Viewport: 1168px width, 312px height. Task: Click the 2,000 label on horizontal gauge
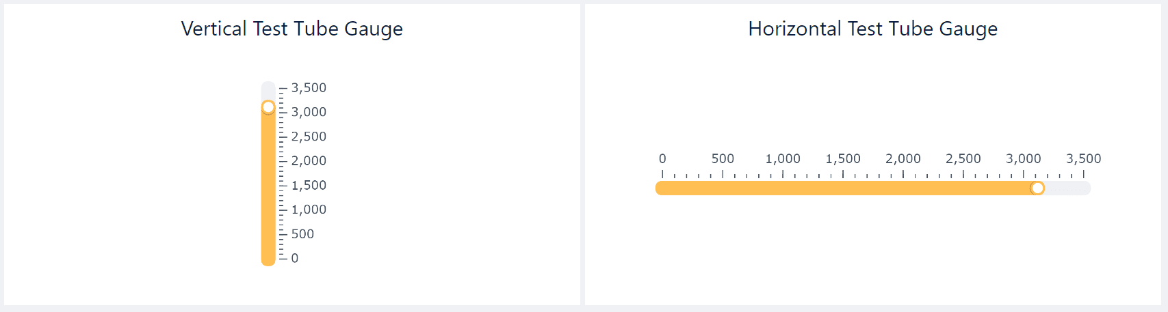click(903, 158)
